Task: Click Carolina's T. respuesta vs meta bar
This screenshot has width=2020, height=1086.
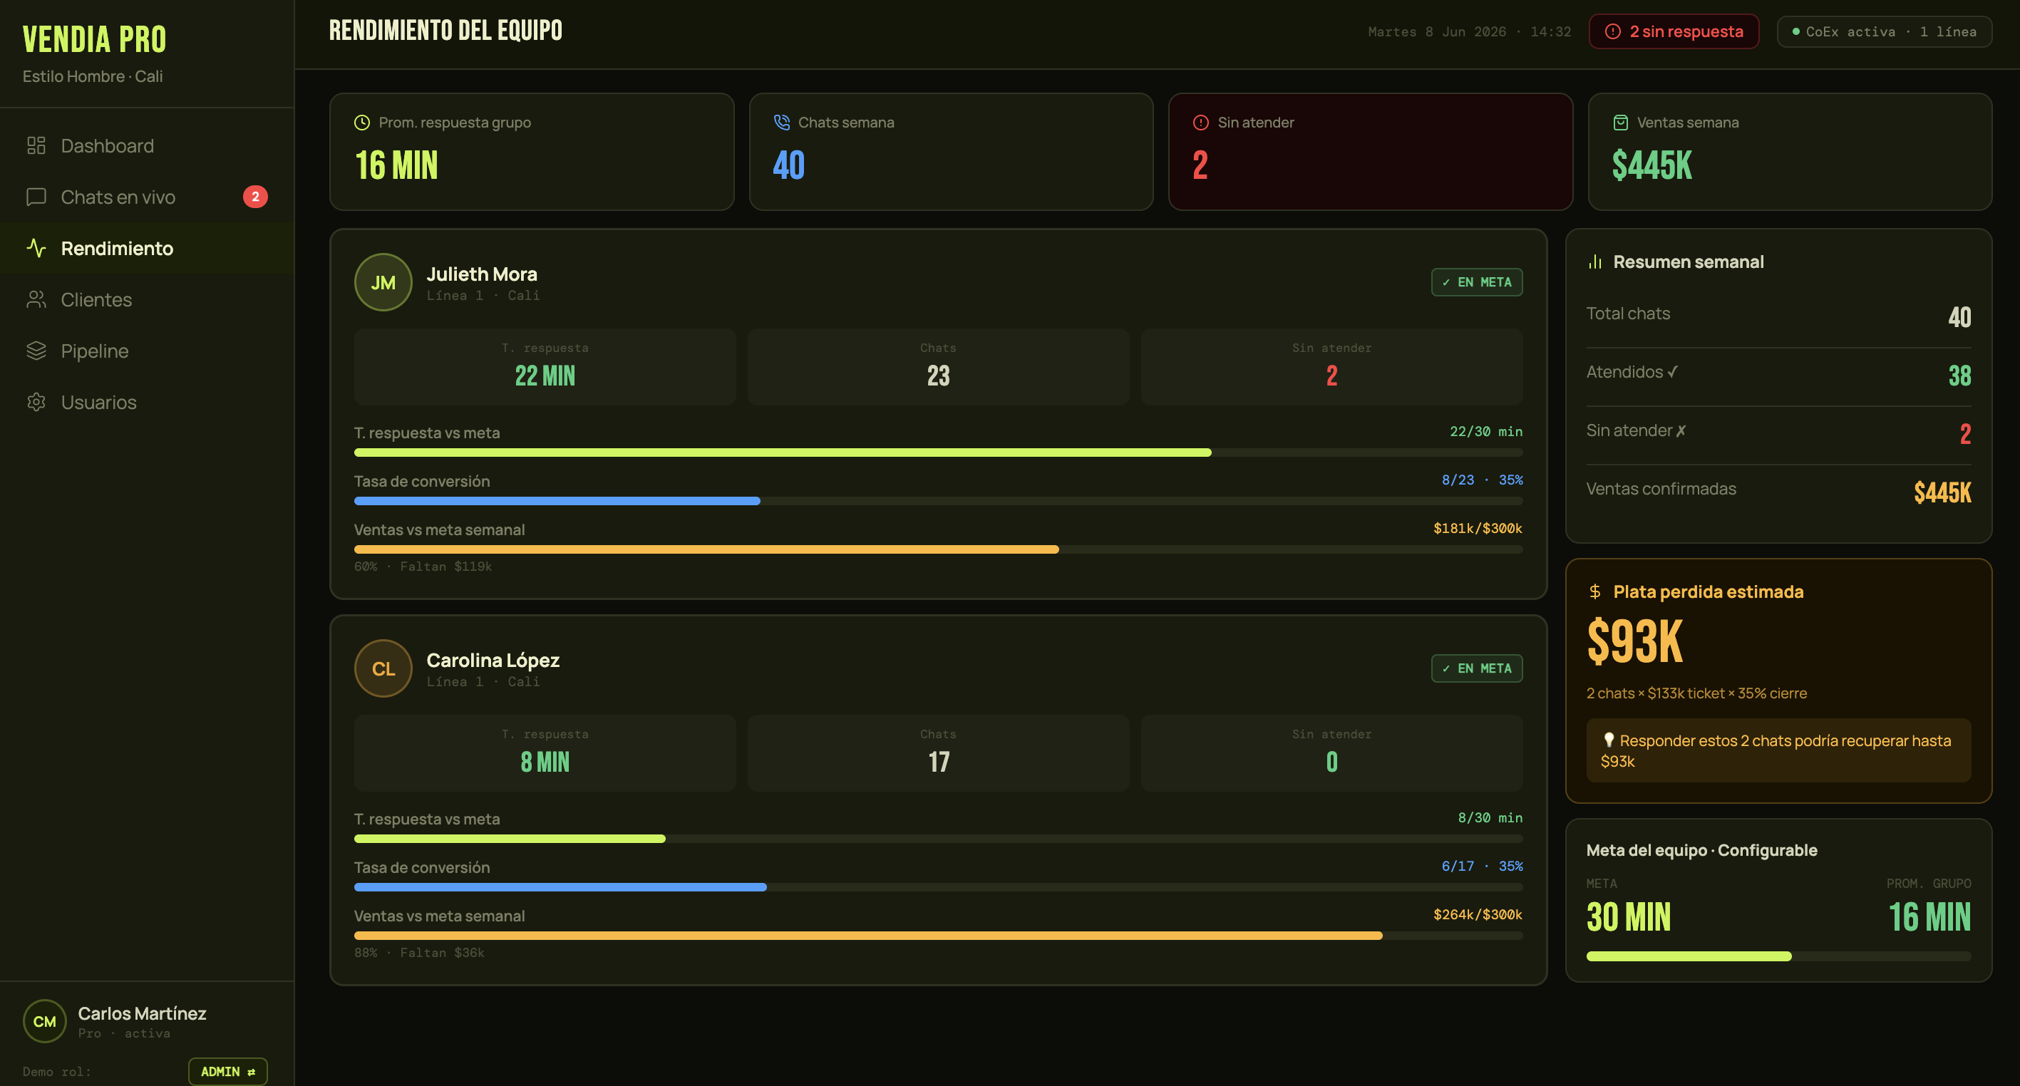Action: coord(938,839)
